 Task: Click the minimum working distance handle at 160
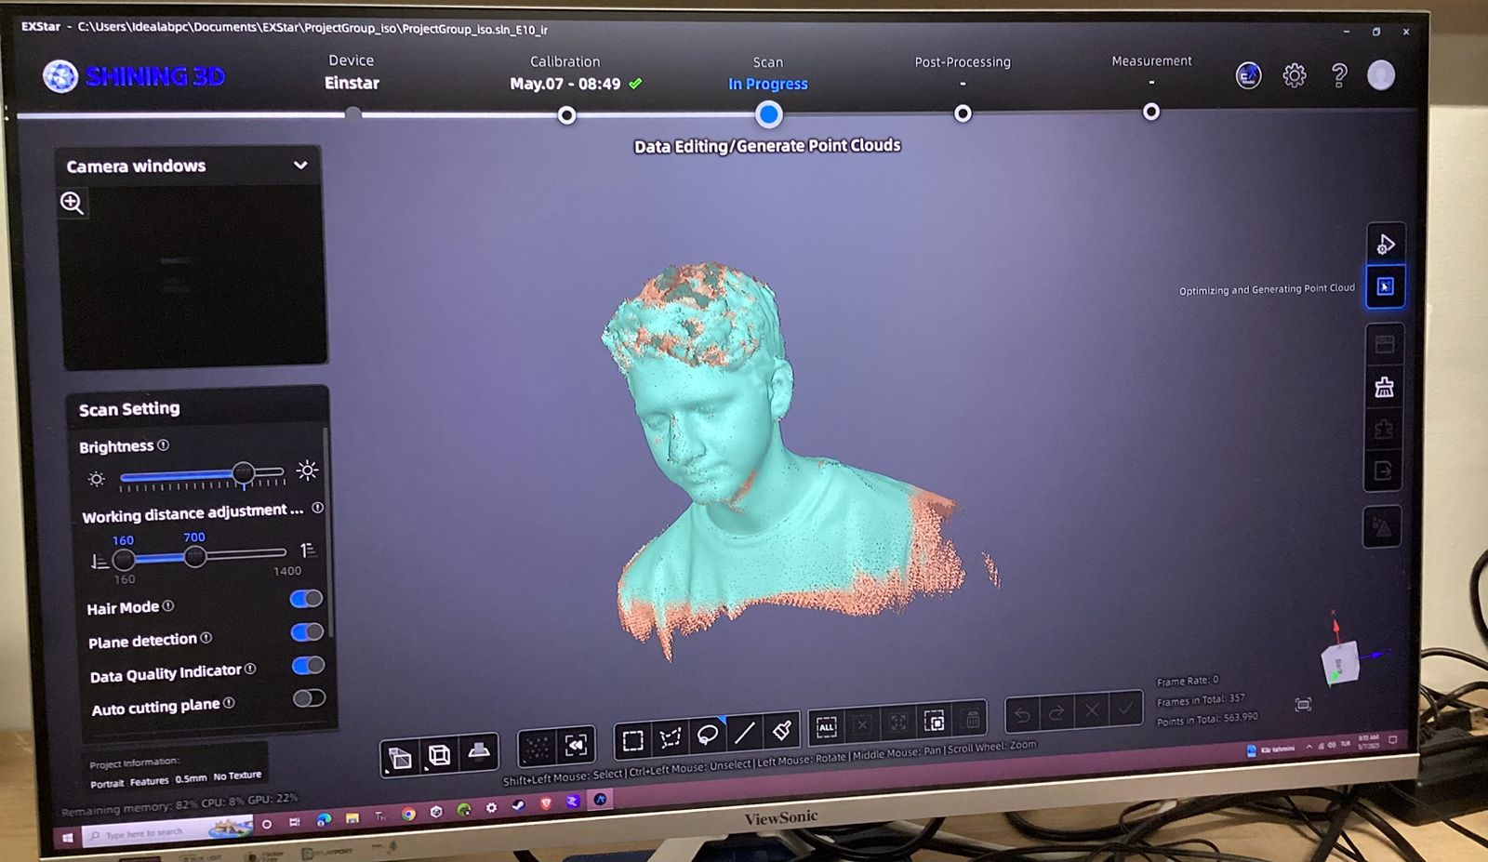point(124,560)
